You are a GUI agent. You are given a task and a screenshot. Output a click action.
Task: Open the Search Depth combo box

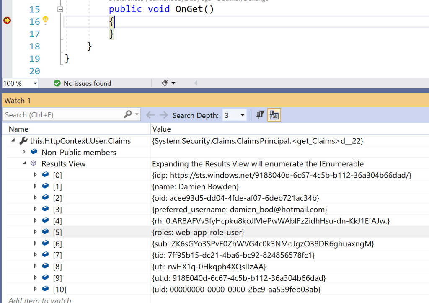[235, 115]
